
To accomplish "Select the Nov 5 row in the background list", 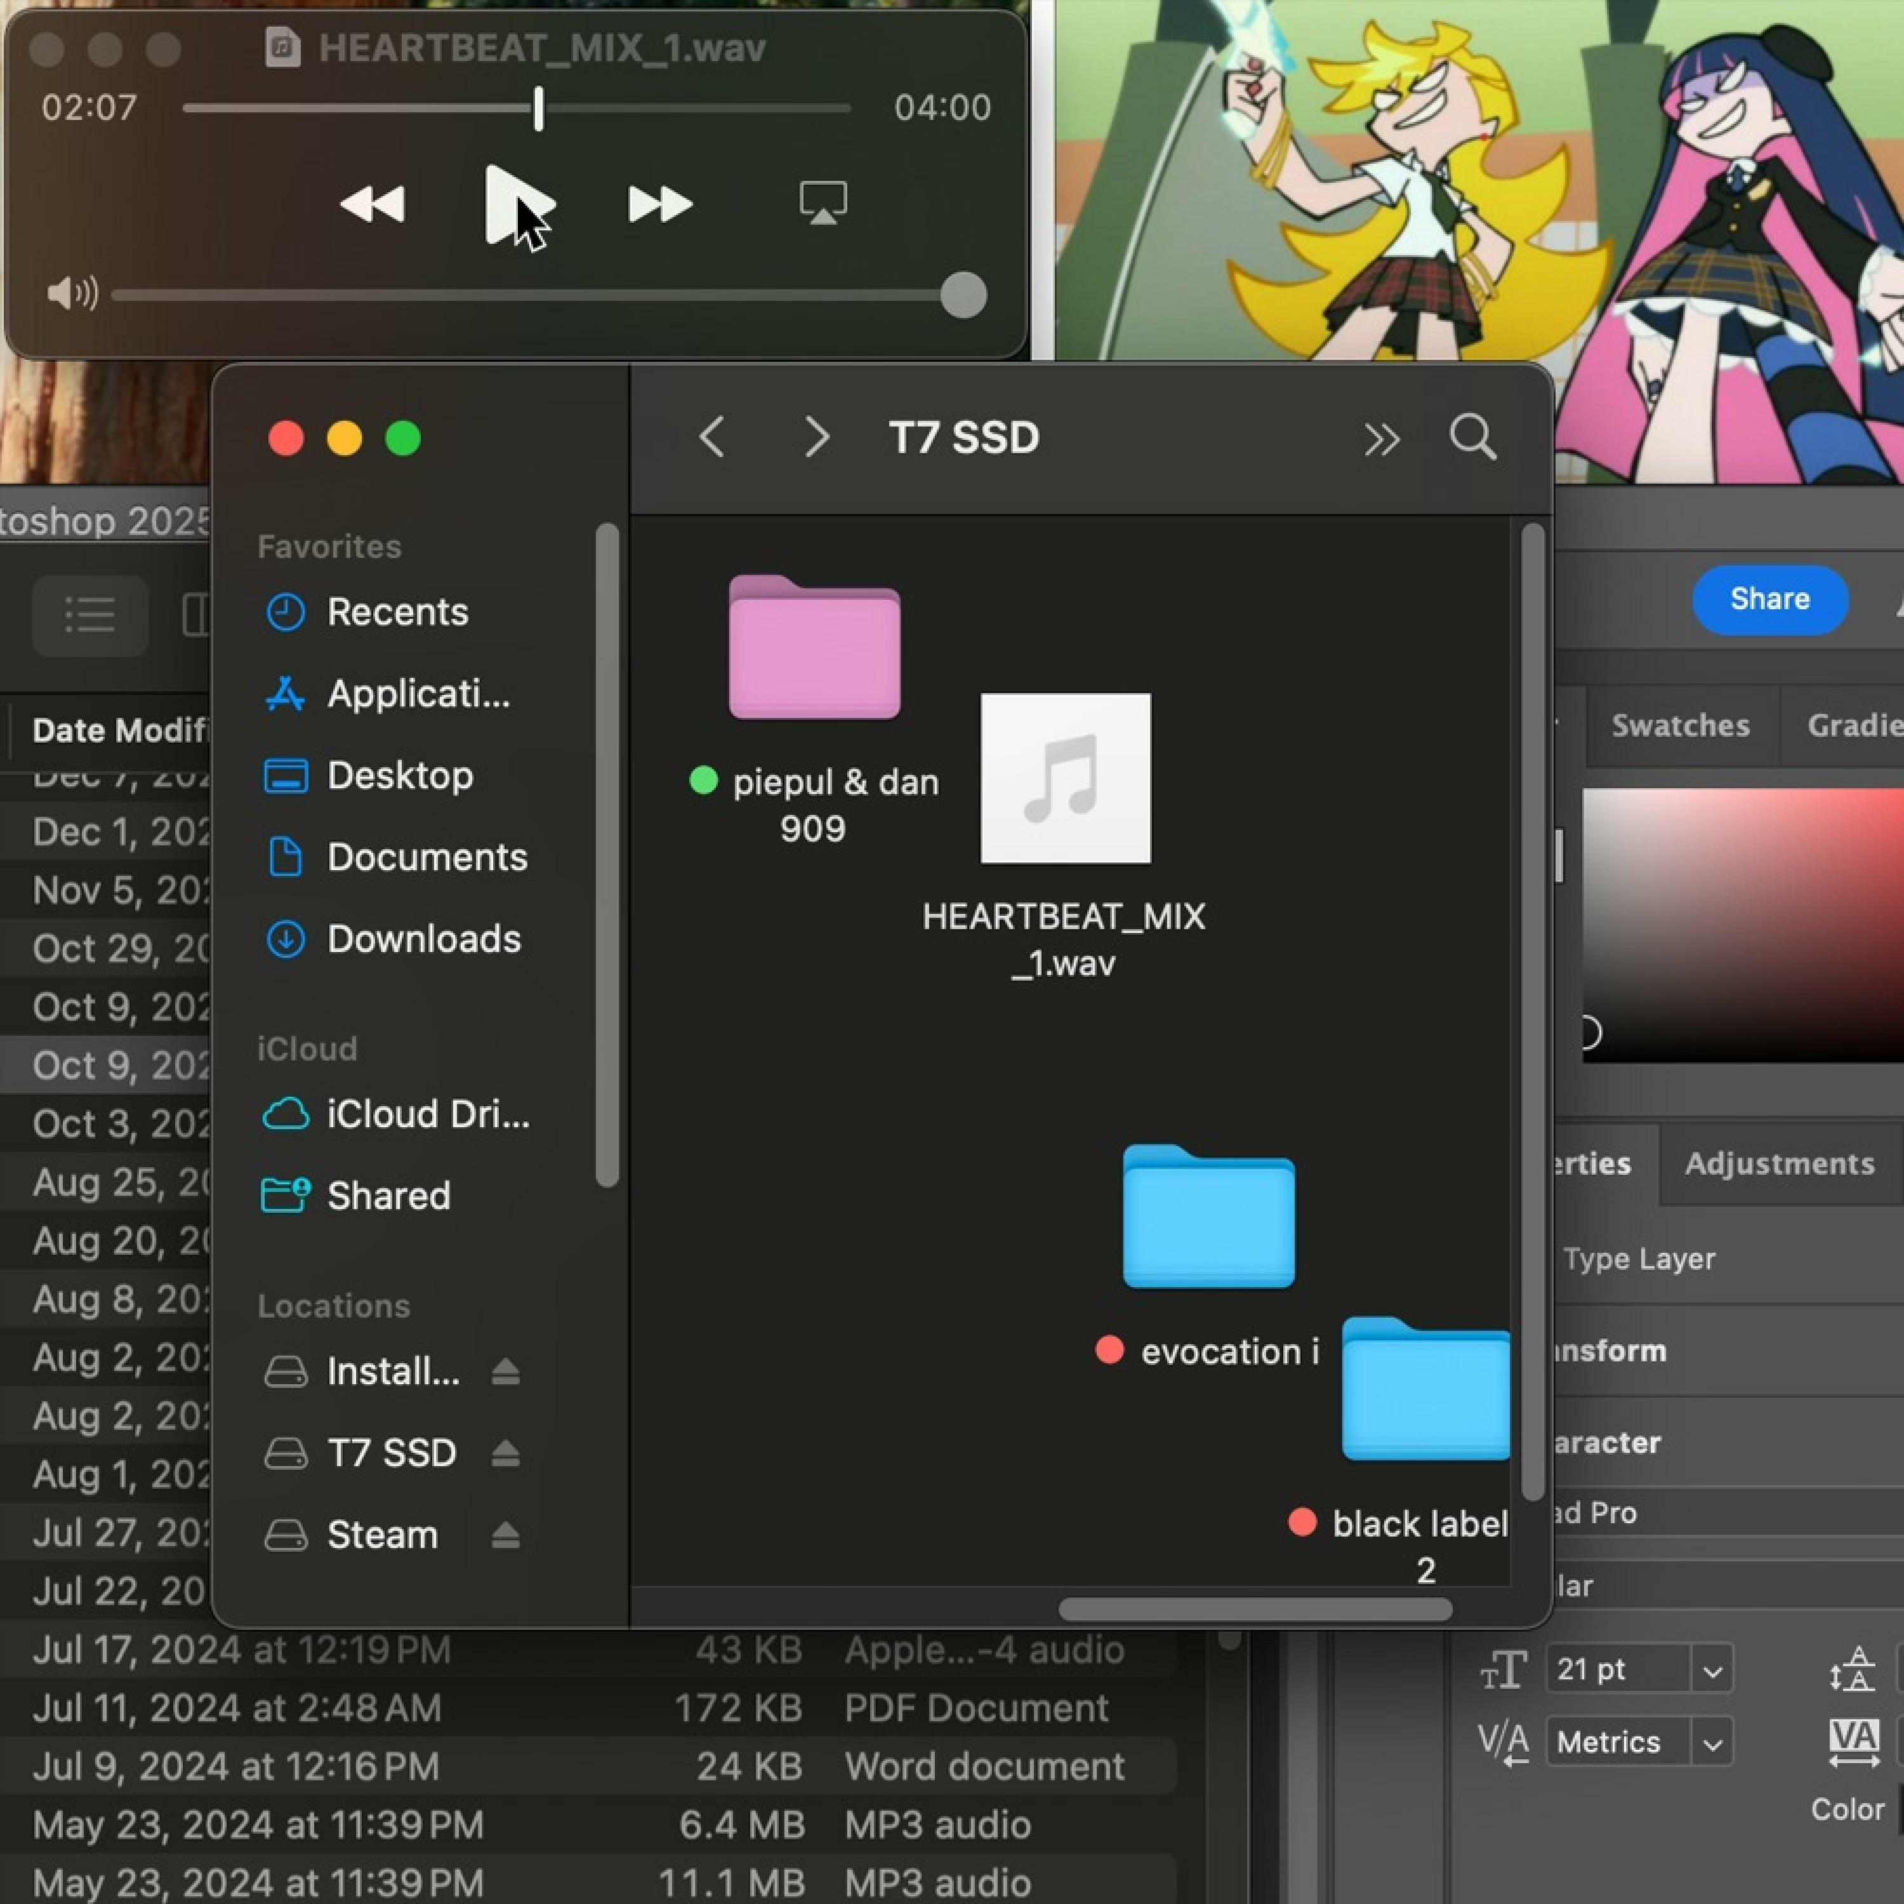I will point(105,891).
